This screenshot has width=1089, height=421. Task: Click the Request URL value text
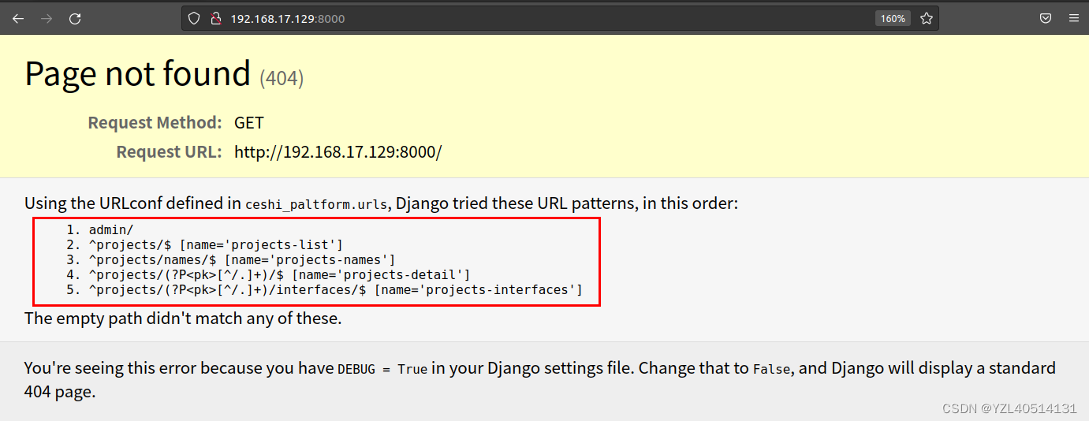pos(338,152)
